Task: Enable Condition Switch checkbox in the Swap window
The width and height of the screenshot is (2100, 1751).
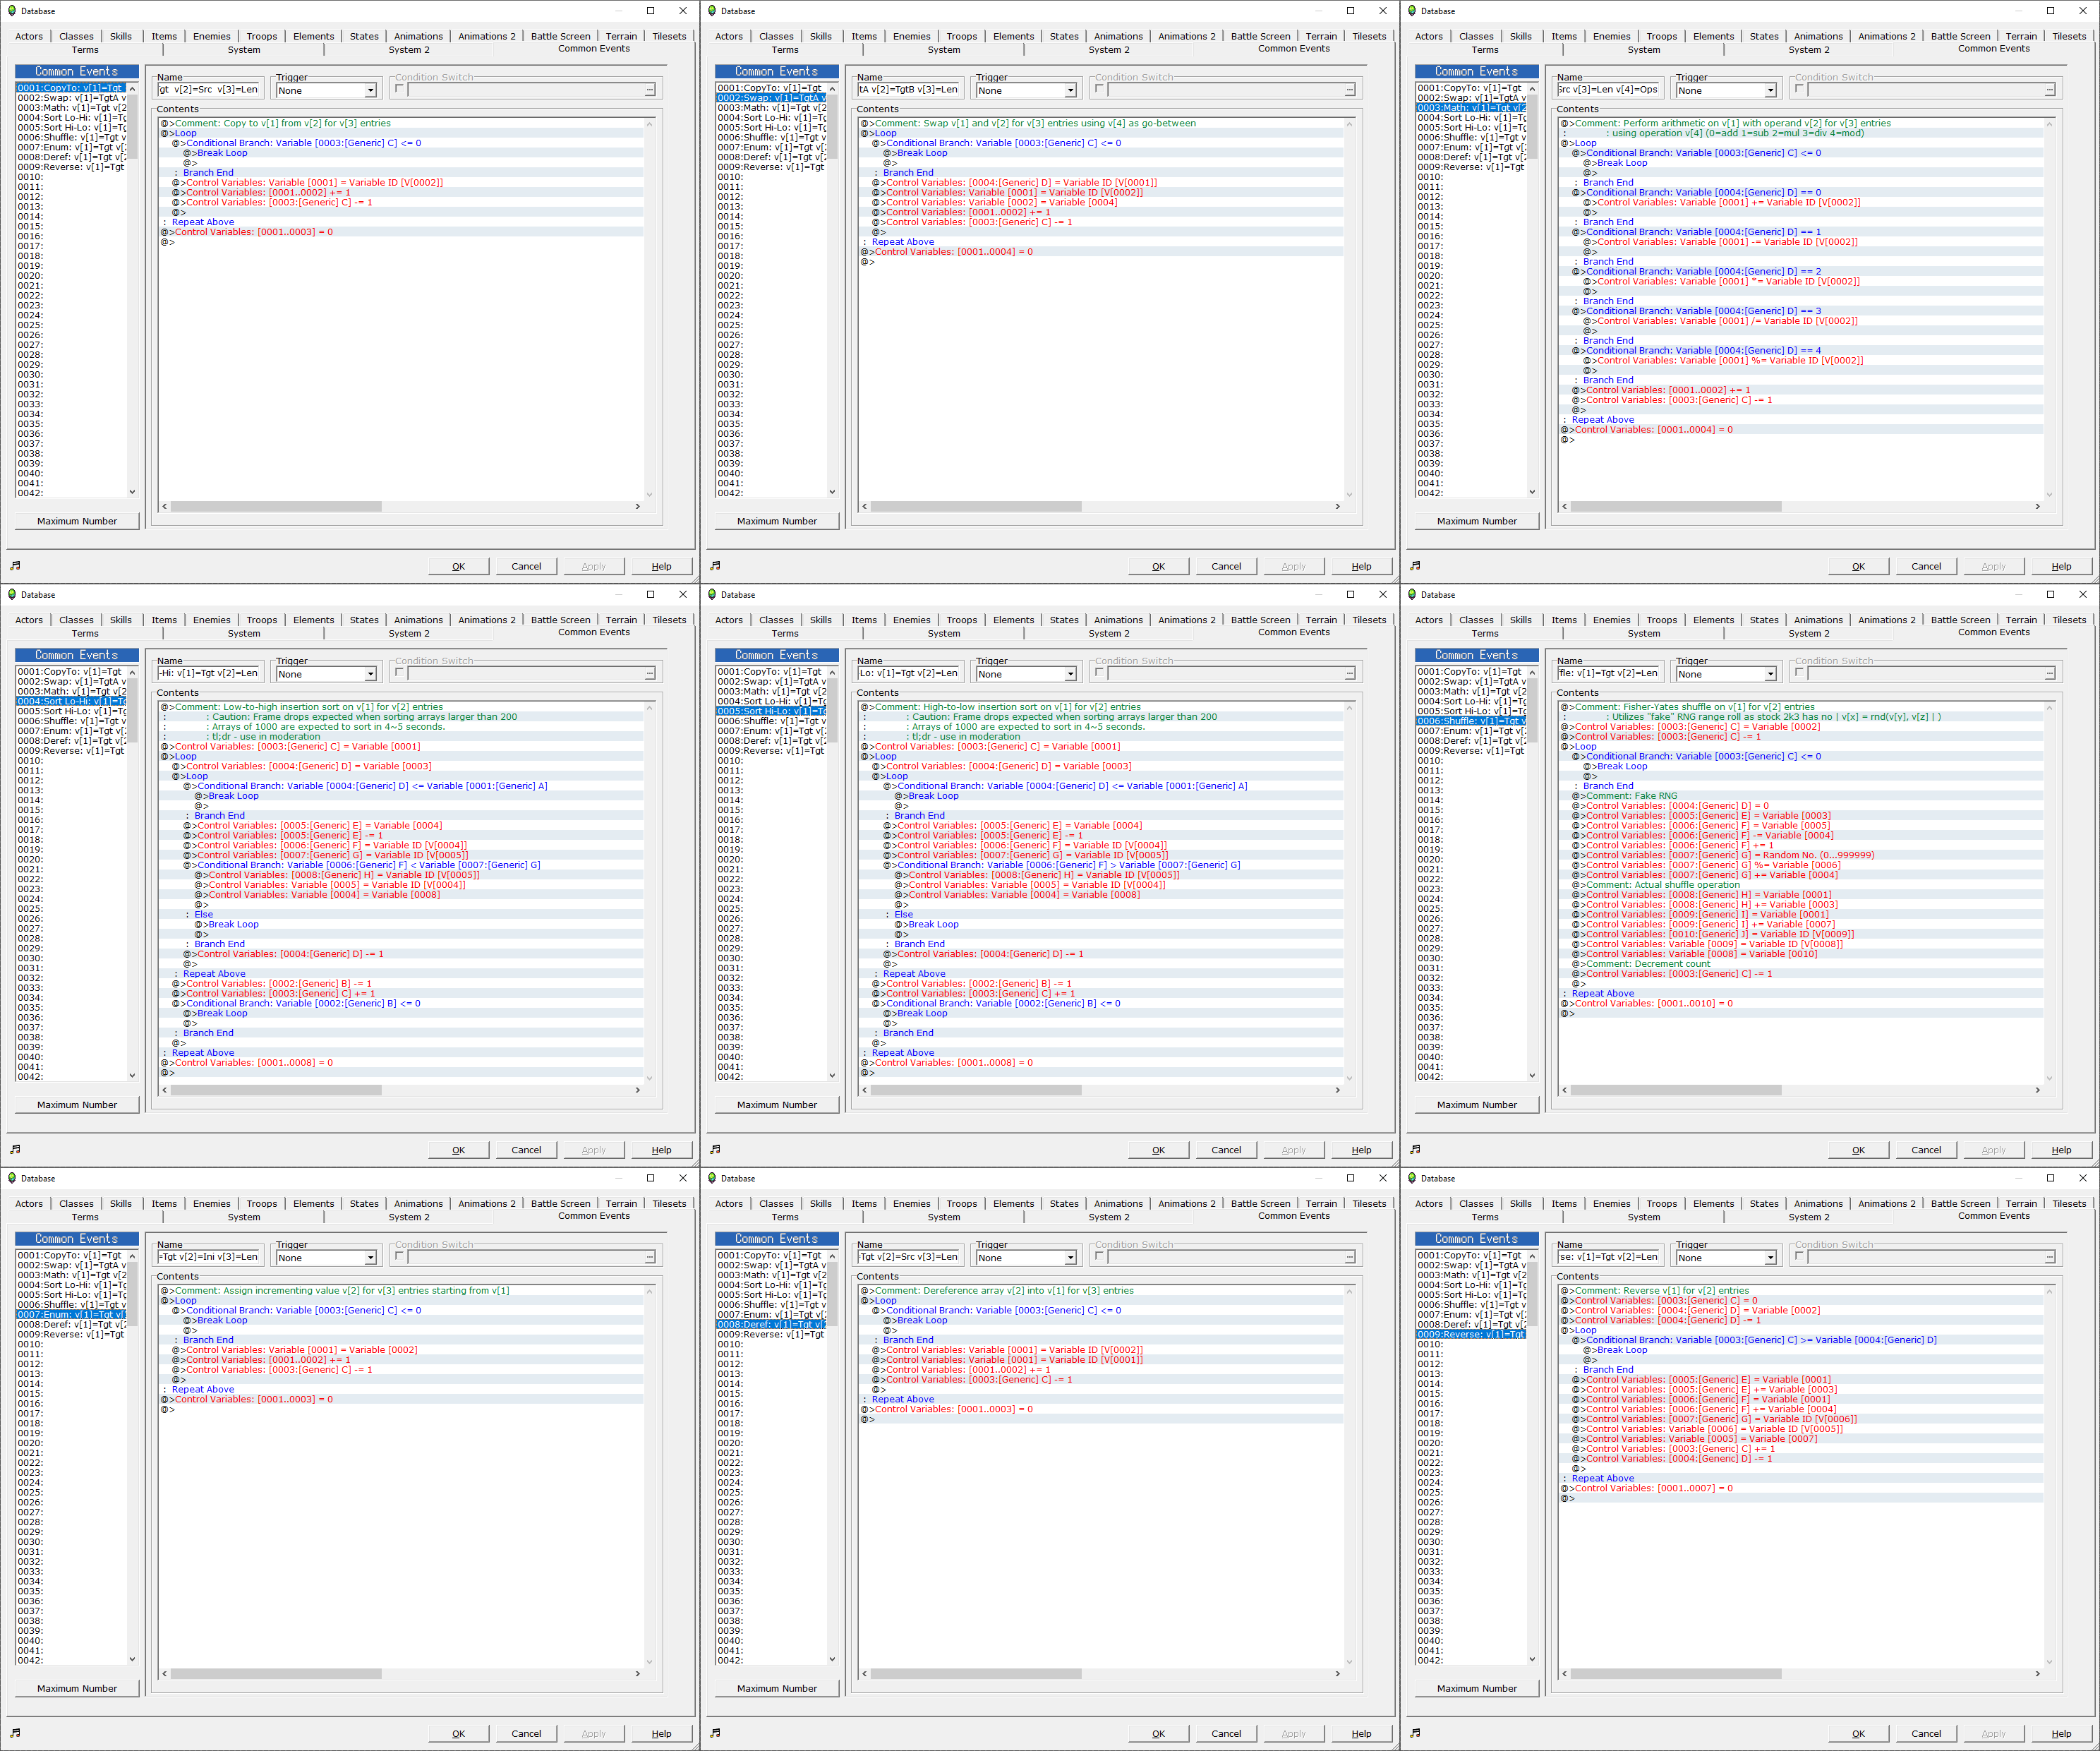Action: point(1099,89)
